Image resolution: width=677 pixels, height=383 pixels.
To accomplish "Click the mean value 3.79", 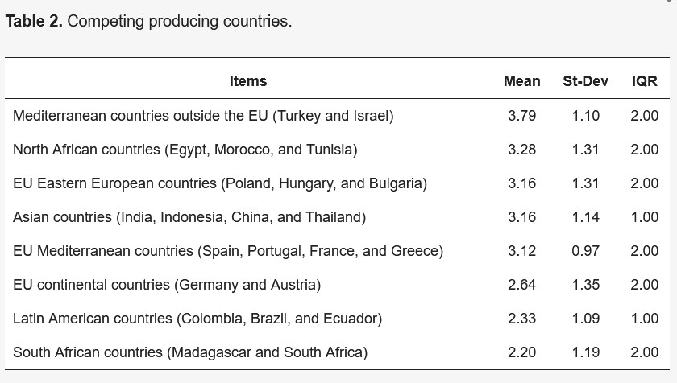I will pos(521,116).
